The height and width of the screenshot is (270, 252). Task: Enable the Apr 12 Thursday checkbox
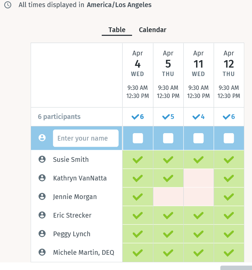point(229,138)
